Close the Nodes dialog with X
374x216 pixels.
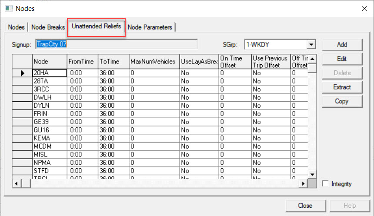(x=364, y=8)
